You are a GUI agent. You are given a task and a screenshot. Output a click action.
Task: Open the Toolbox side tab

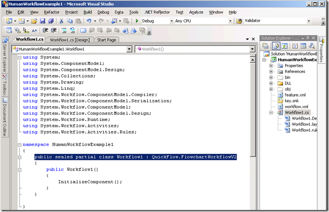point(5,85)
